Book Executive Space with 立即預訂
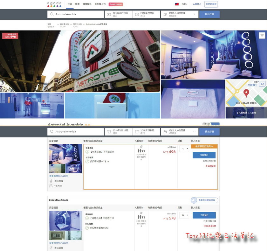This screenshot has width=267, height=251. coord(204,215)
